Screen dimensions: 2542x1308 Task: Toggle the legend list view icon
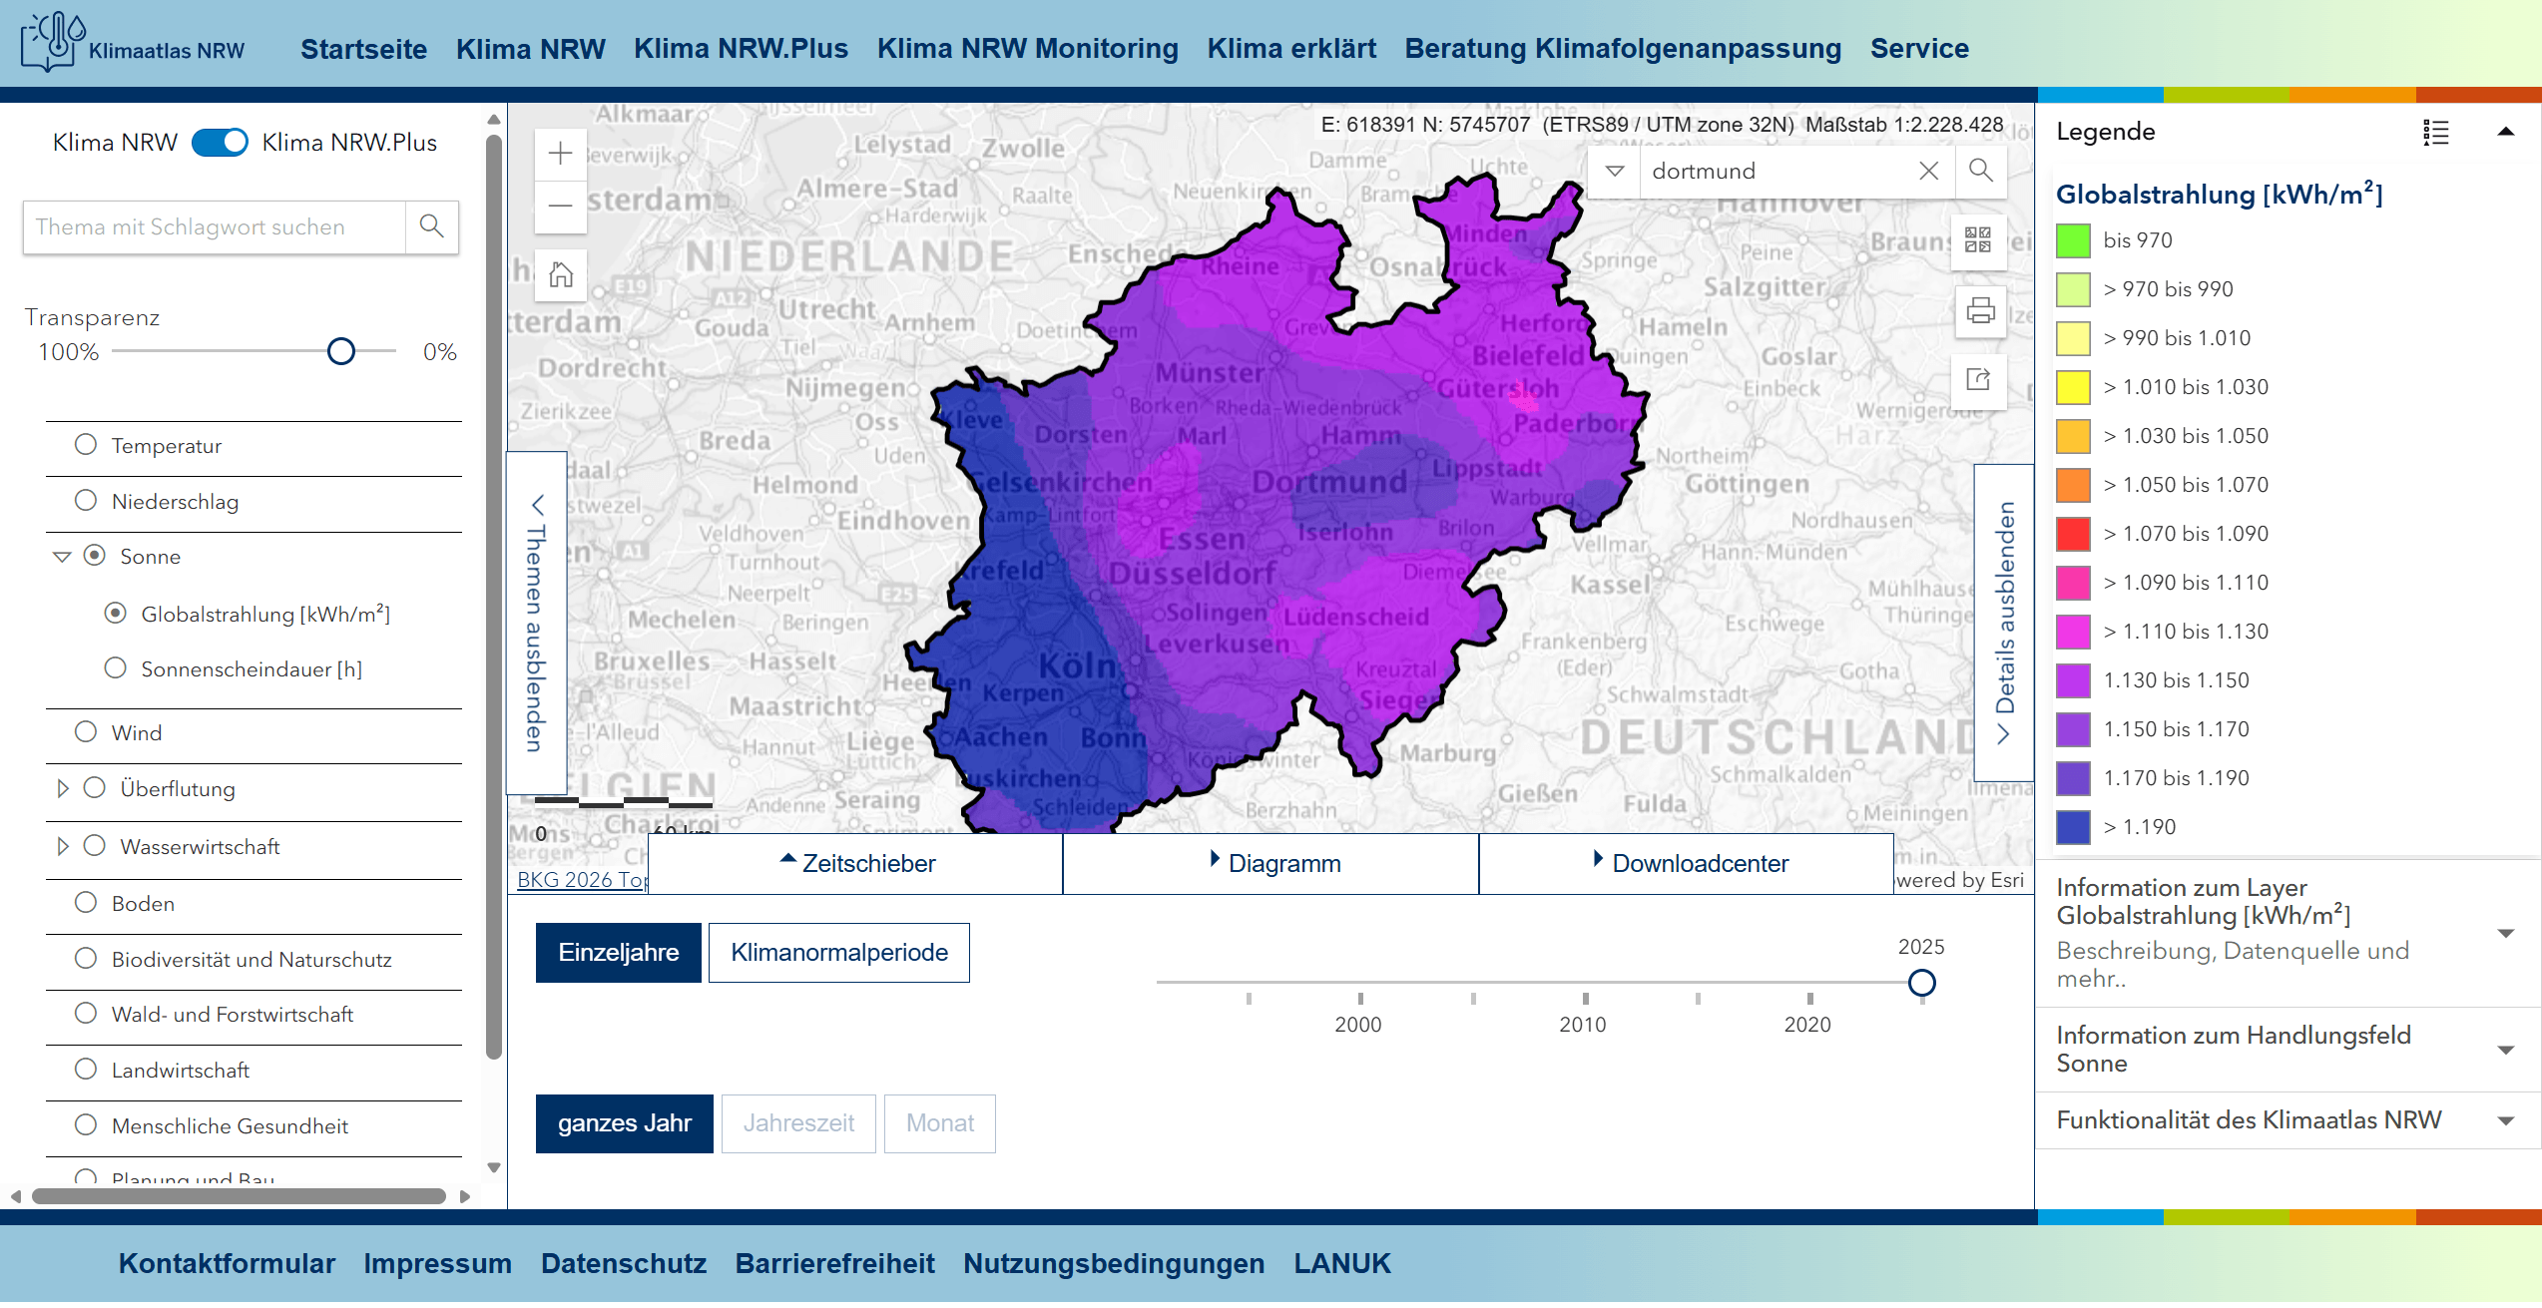coord(2436,133)
